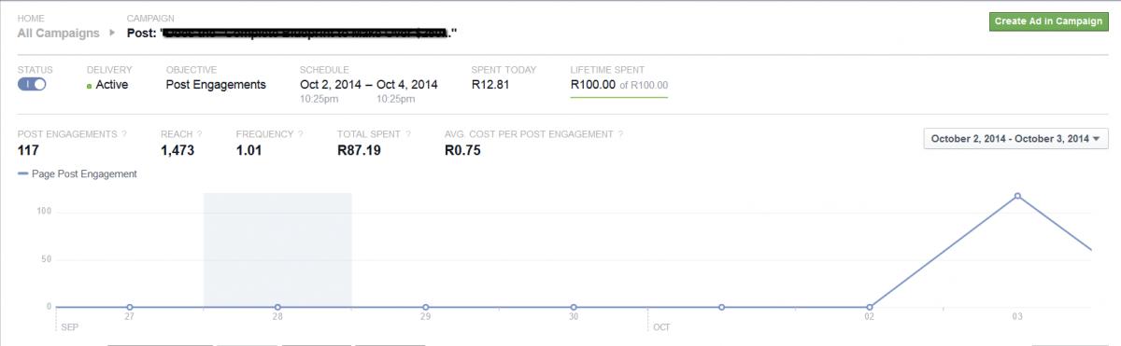Click help icon next to Frequency
Screen dimensions: 1121x346
pos(301,134)
